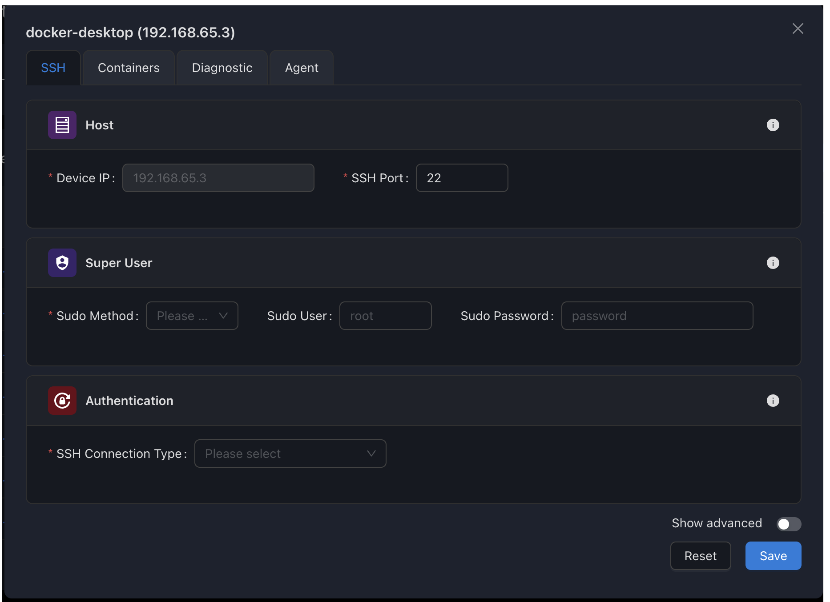Open the Sudo Method dropdown
The height and width of the screenshot is (602, 830).
click(x=192, y=316)
